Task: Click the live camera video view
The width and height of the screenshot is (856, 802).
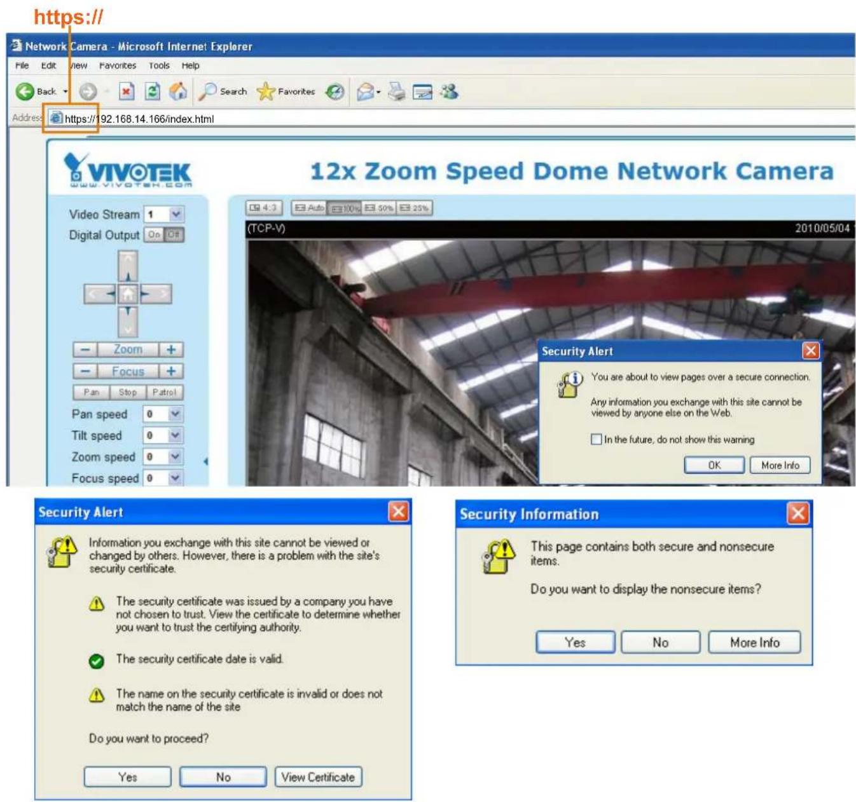Action: [551, 362]
